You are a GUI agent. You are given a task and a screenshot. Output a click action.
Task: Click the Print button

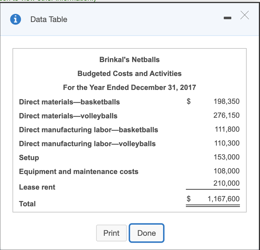tap(111, 233)
